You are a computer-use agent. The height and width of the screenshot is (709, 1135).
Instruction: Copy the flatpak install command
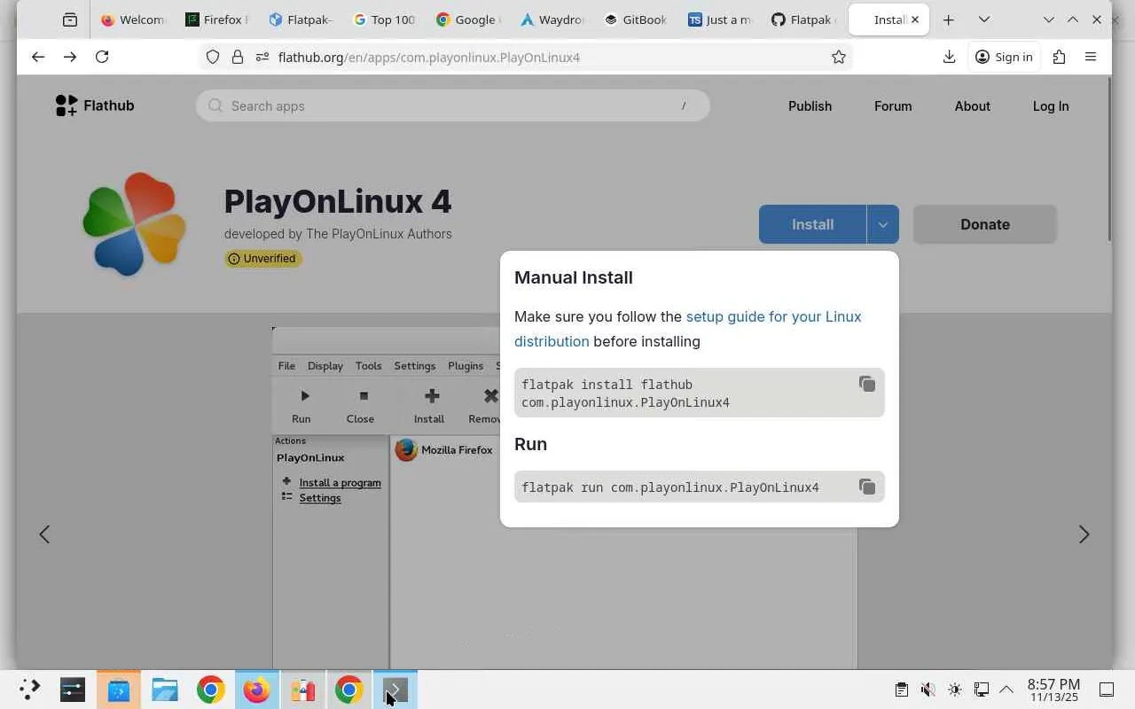coord(867,384)
